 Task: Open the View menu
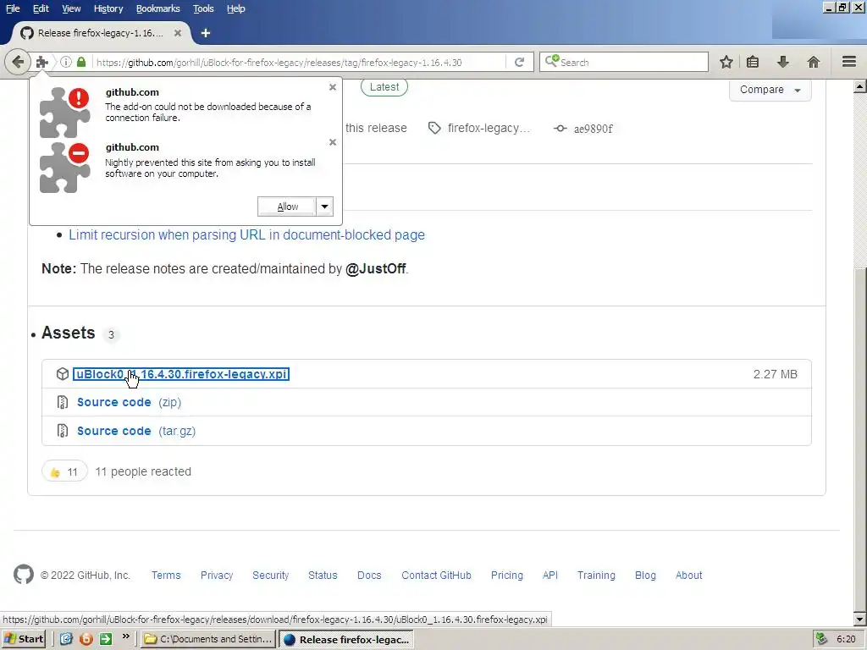(x=71, y=8)
